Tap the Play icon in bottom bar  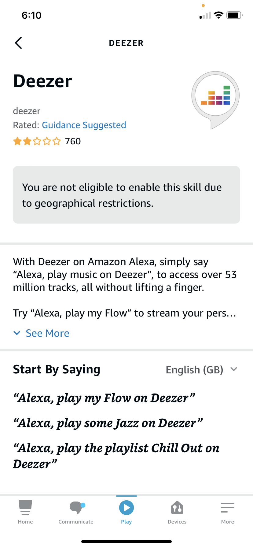click(x=127, y=508)
